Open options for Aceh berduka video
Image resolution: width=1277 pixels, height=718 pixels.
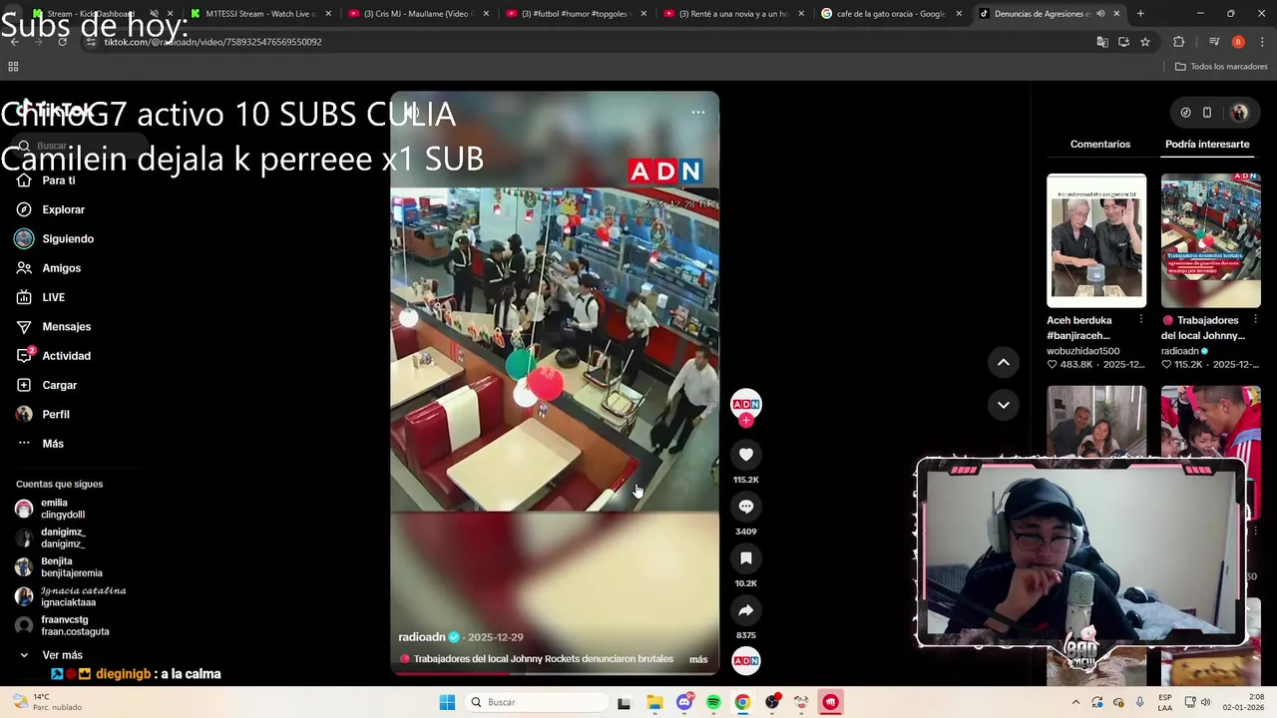pyautogui.click(x=1141, y=320)
